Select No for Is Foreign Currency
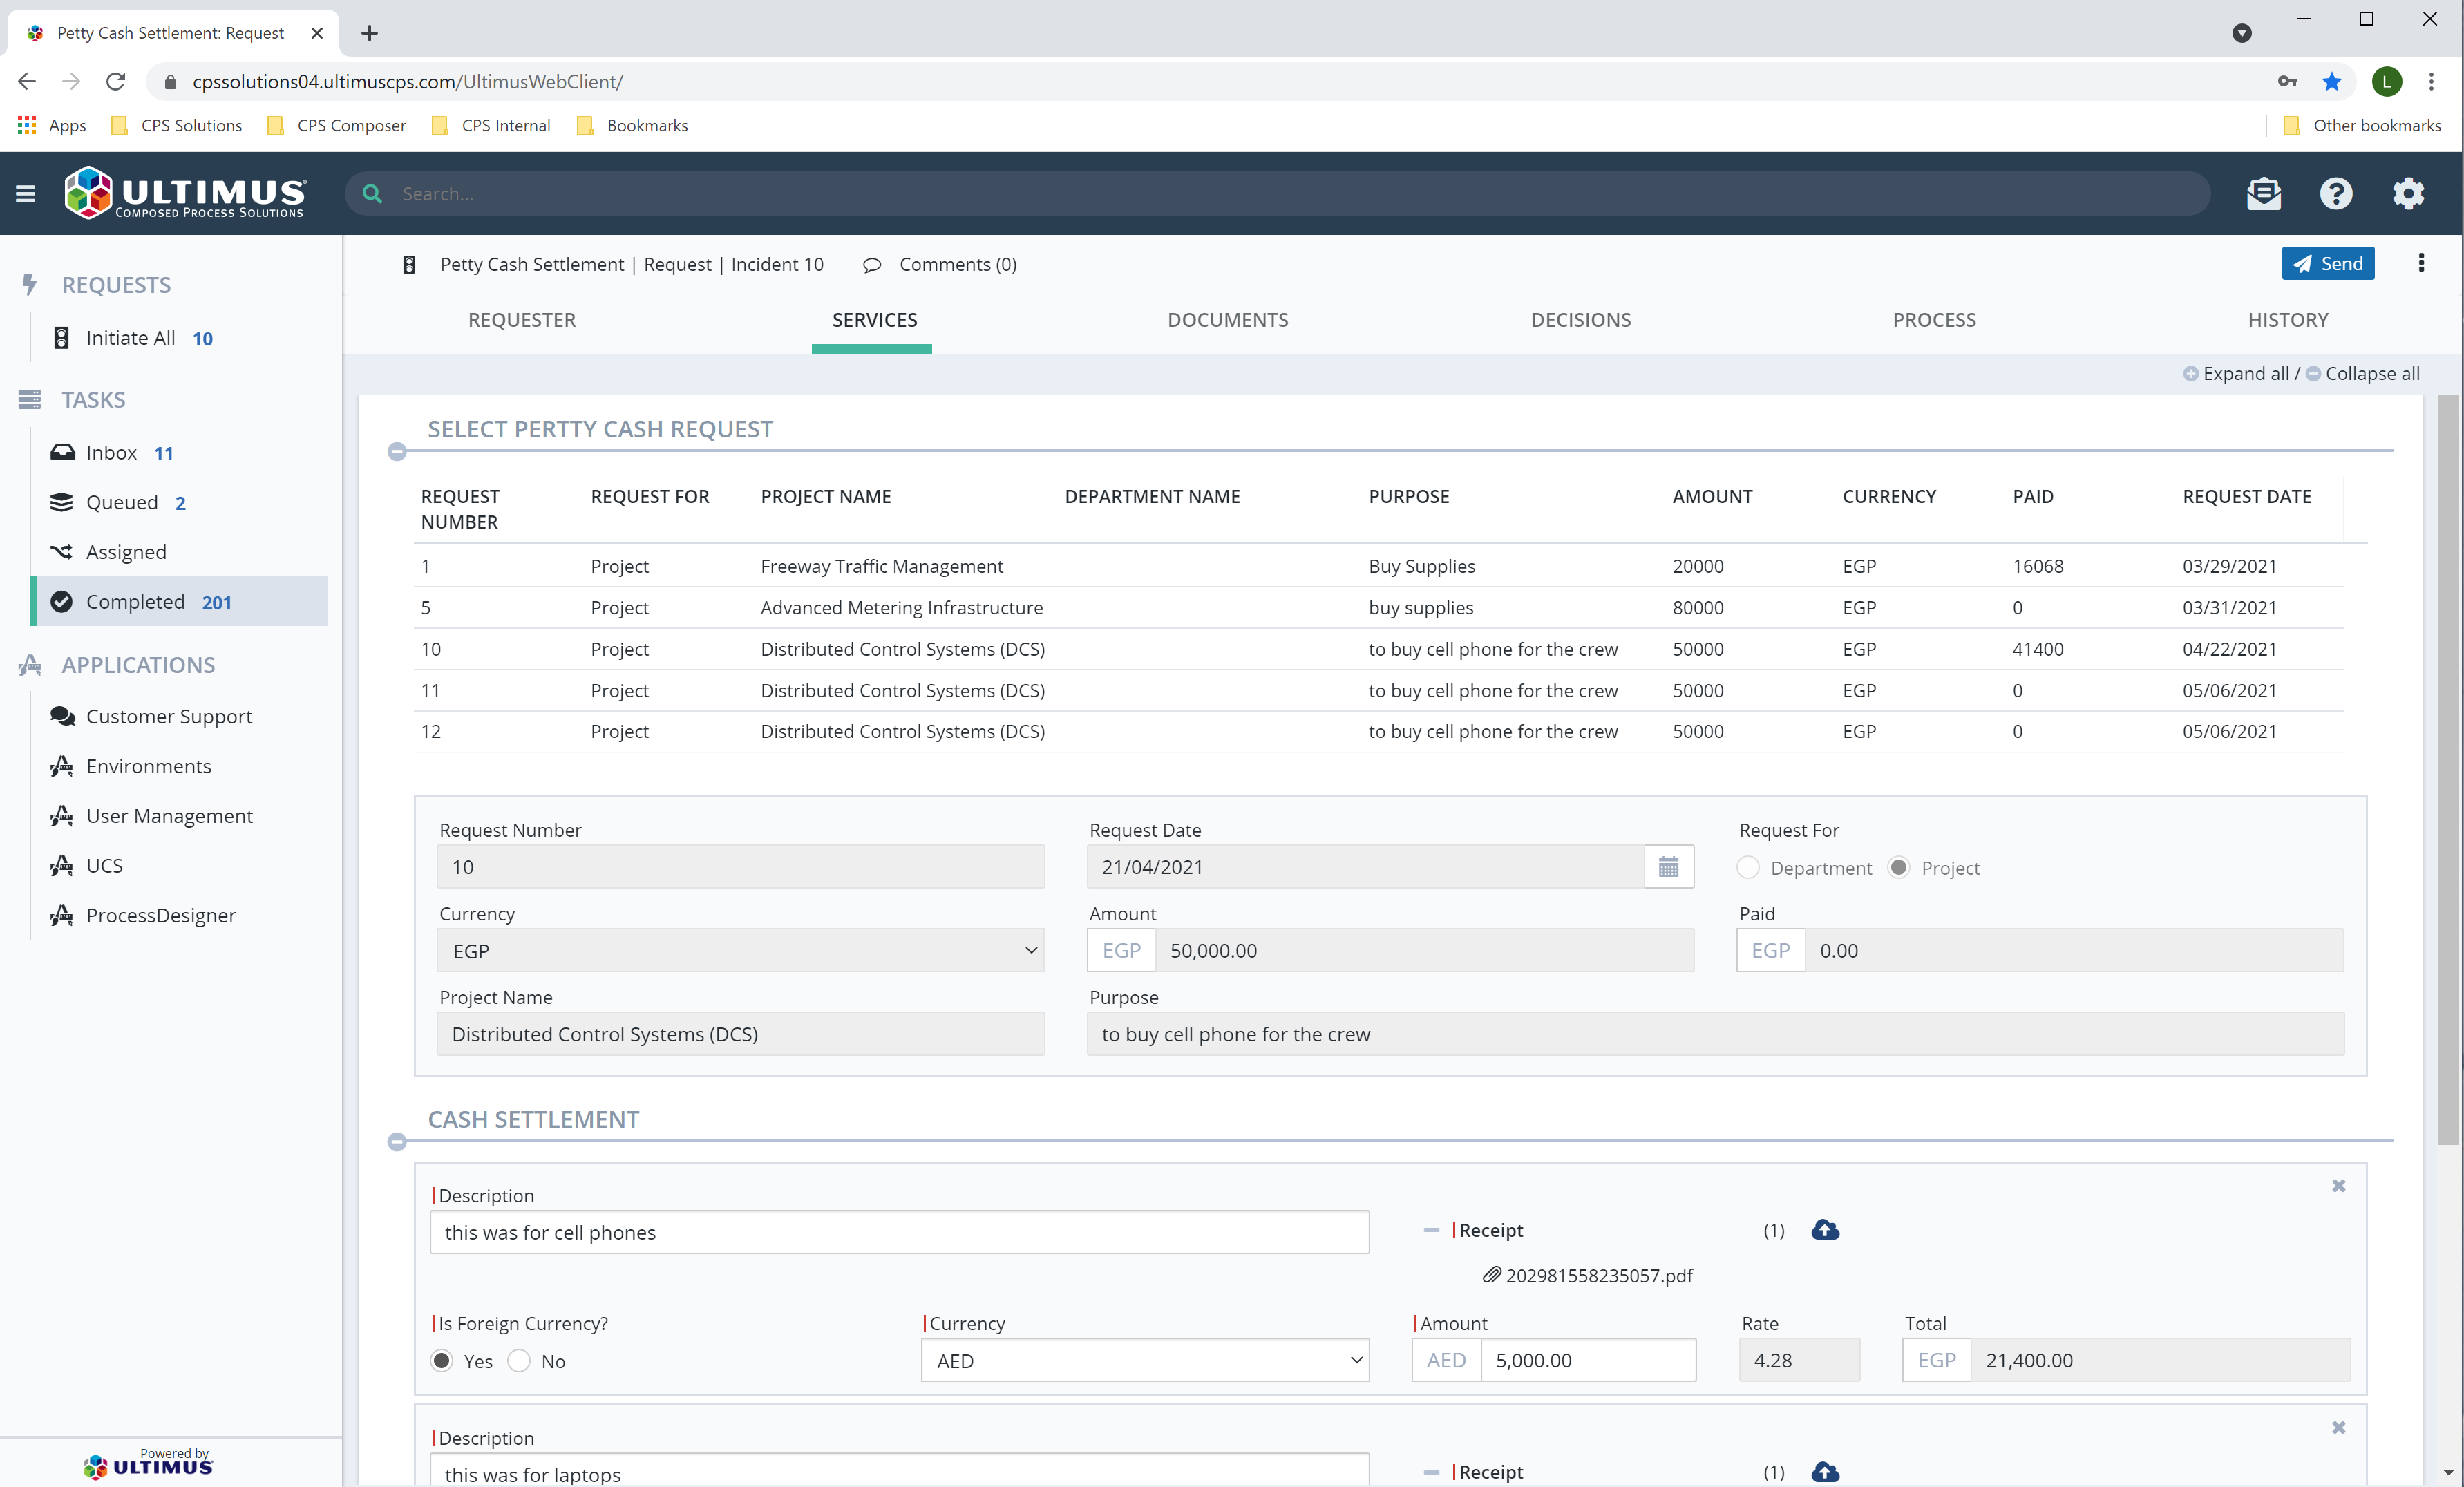2464x1487 pixels. [x=519, y=1361]
